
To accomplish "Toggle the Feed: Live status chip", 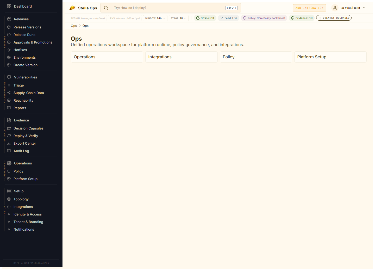I will pos(229,18).
